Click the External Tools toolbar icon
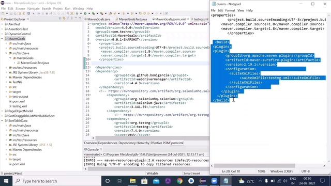The image size is (331, 186). 102,13
